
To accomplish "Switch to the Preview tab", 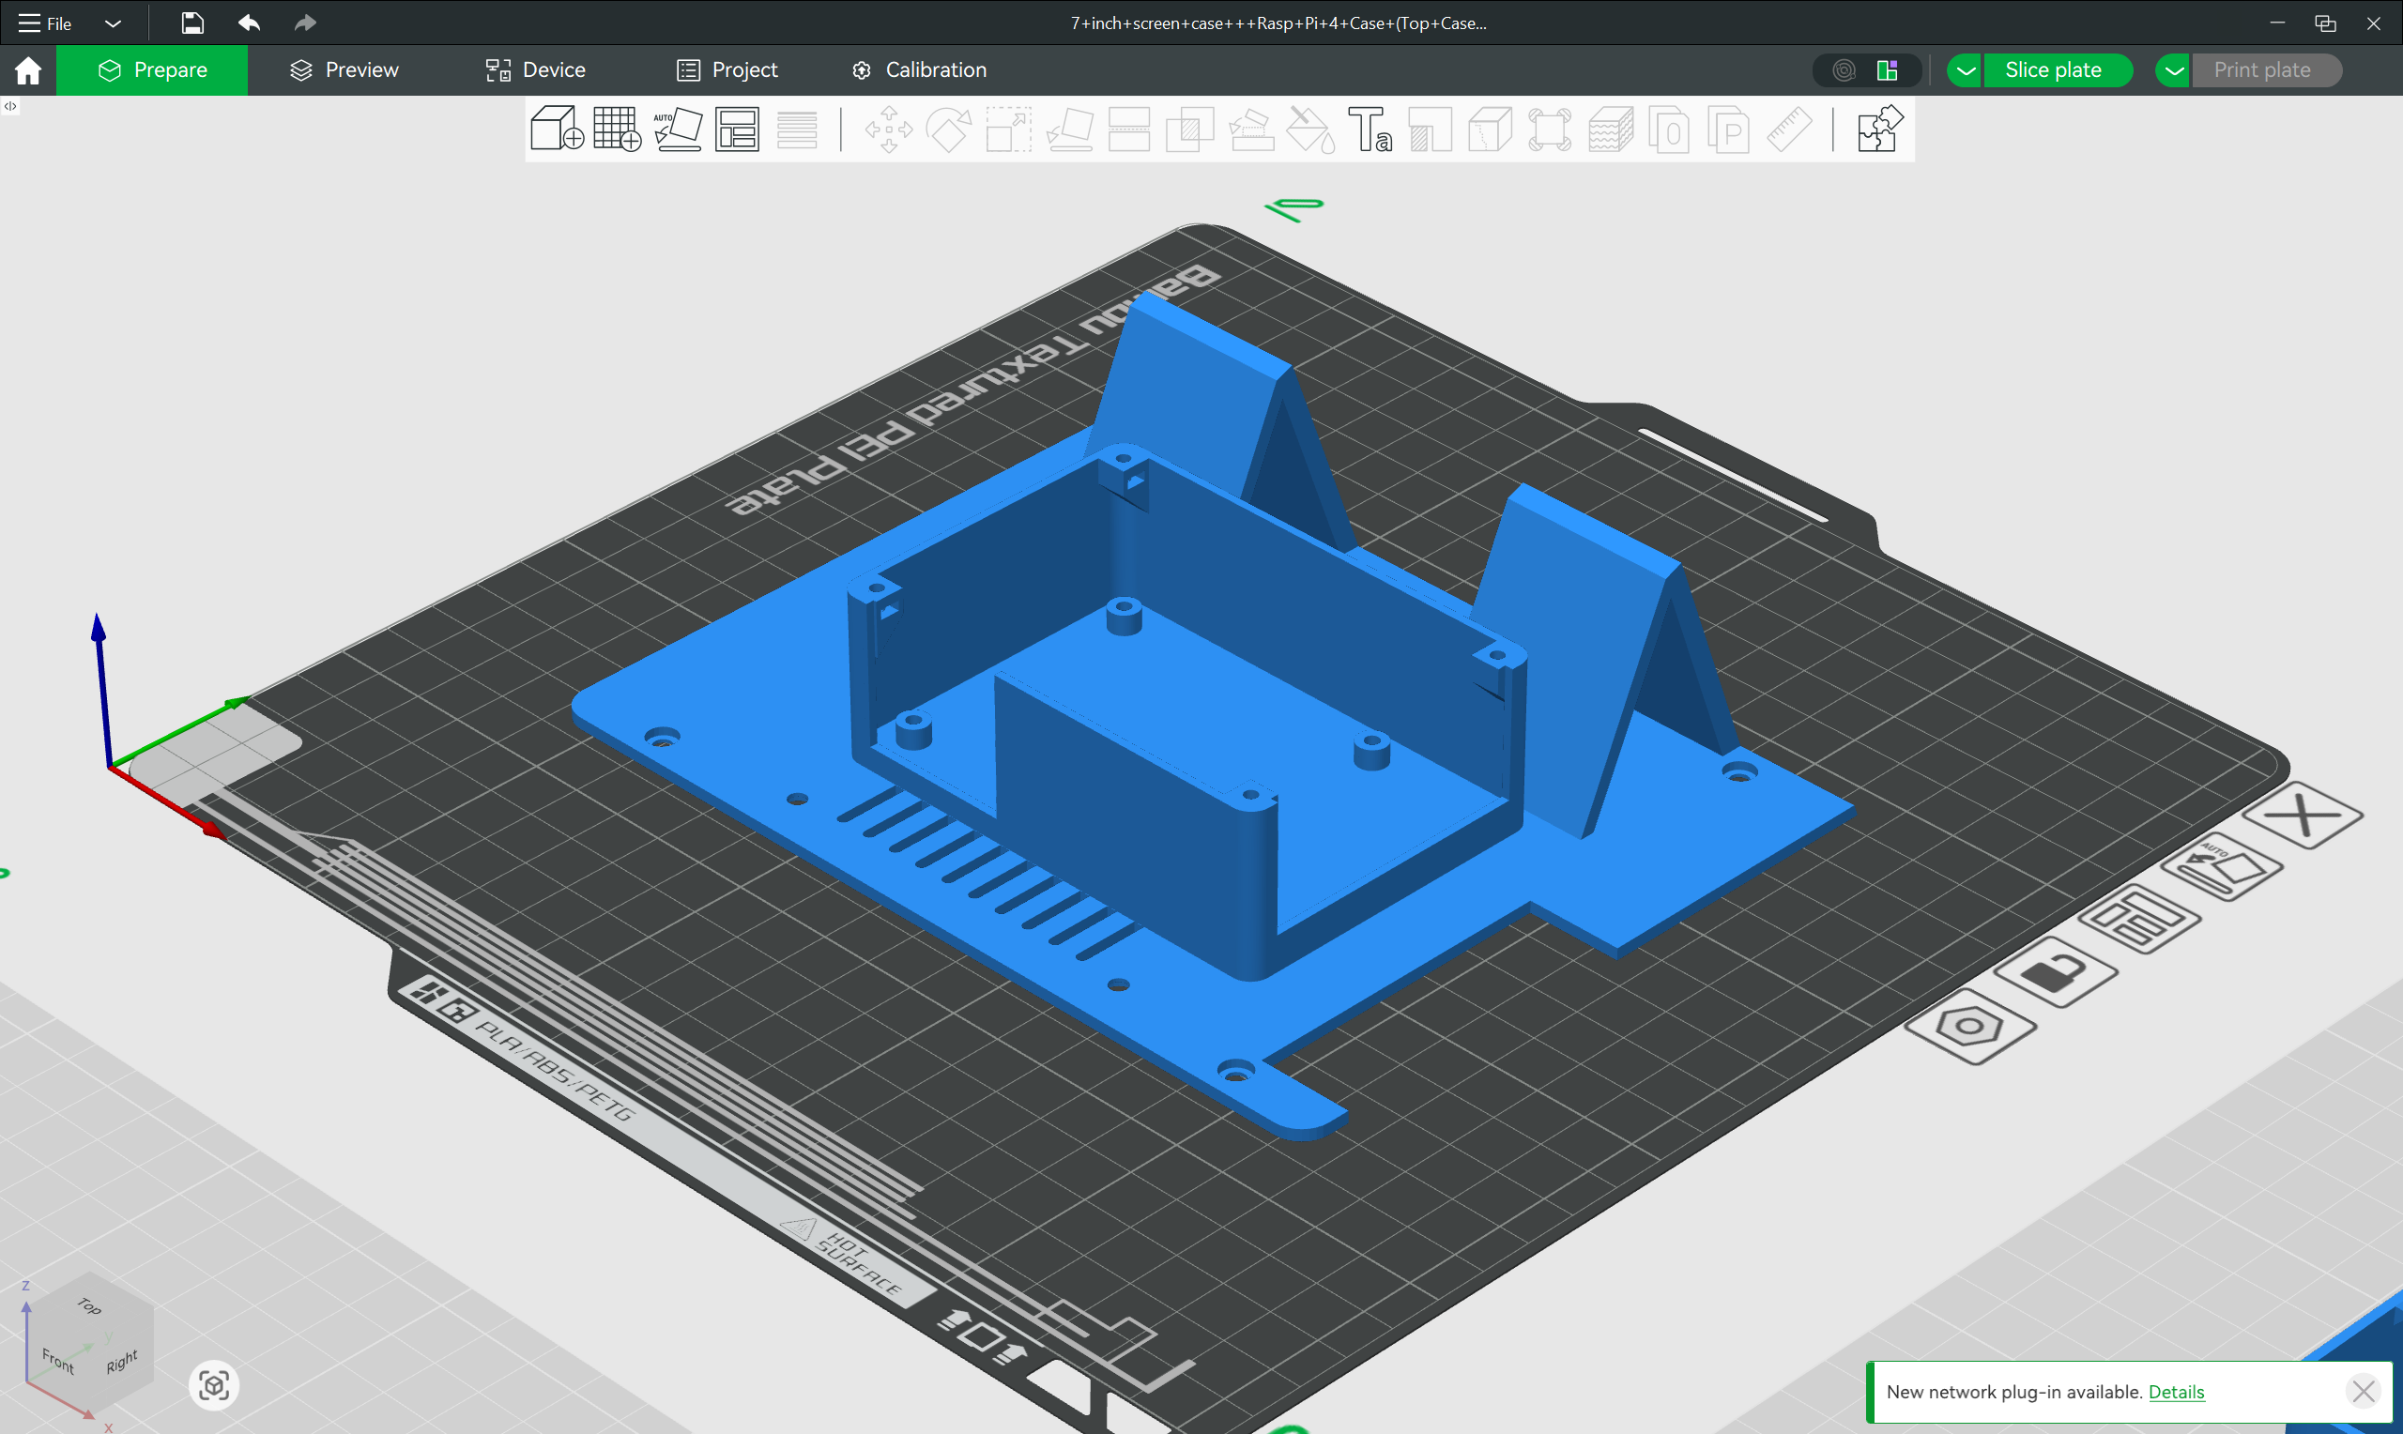I will click(x=344, y=70).
